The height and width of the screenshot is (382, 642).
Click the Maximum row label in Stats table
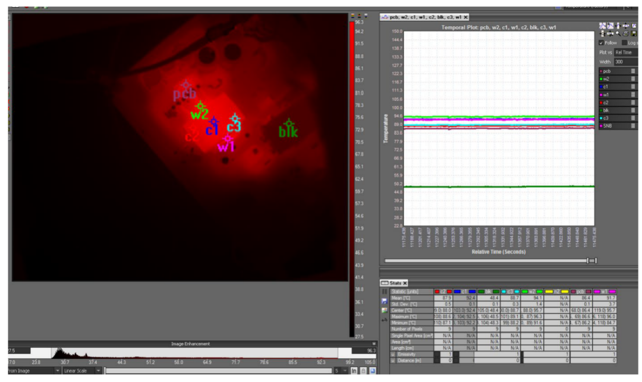pyautogui.click(x=412, y=317)
